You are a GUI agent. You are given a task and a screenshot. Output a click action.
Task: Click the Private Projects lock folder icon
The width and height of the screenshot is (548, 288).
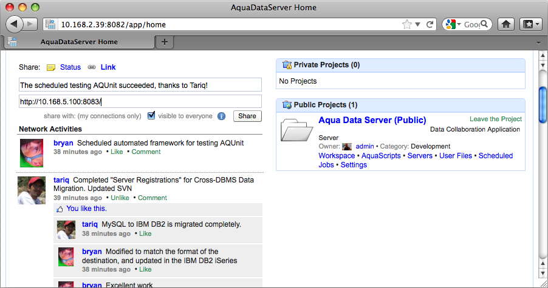287,65
